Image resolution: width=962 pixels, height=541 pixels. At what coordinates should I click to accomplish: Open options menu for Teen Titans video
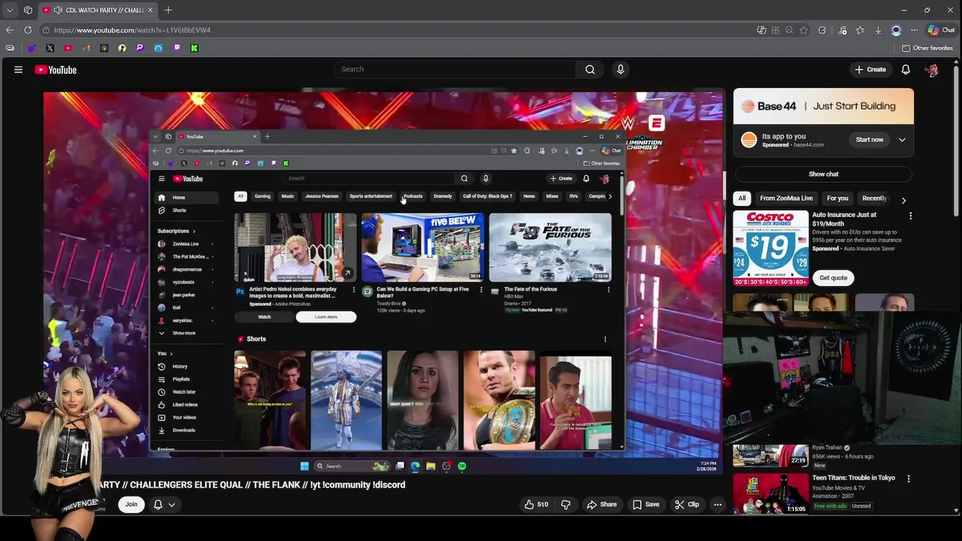point(908,479)
